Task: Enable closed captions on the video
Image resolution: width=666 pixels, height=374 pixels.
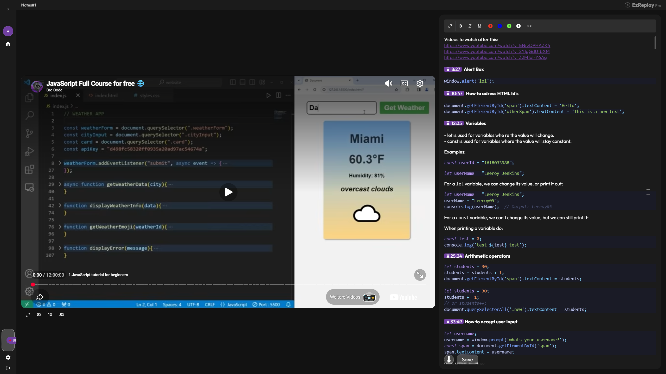Action: click(x=404, y=83)
